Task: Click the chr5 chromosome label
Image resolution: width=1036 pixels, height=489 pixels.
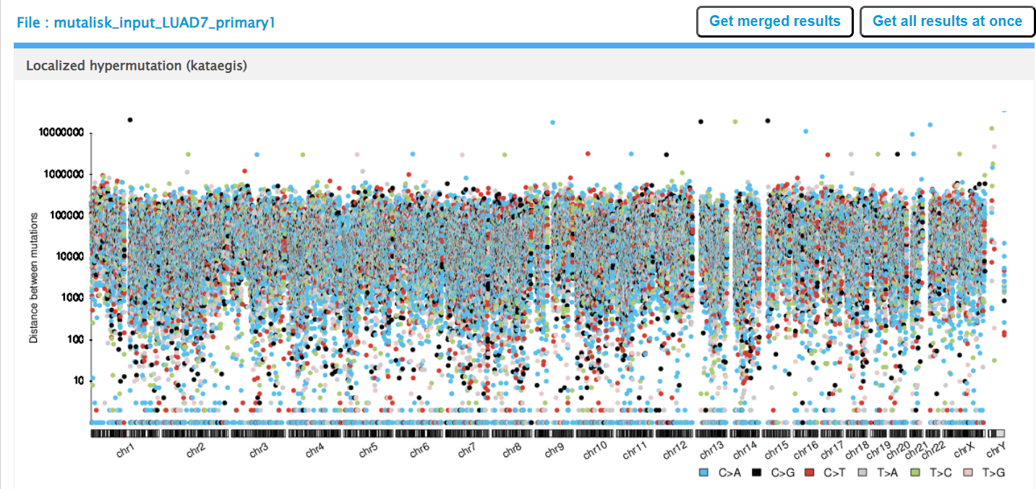Action: click(x=369, y=451)
